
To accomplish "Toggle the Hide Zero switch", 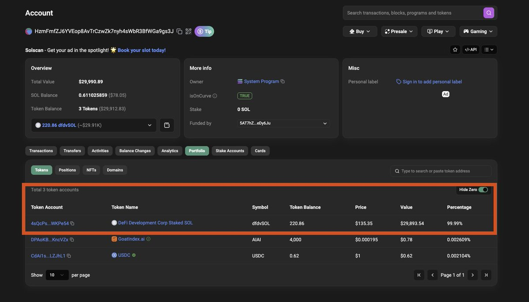I will 484,190.
